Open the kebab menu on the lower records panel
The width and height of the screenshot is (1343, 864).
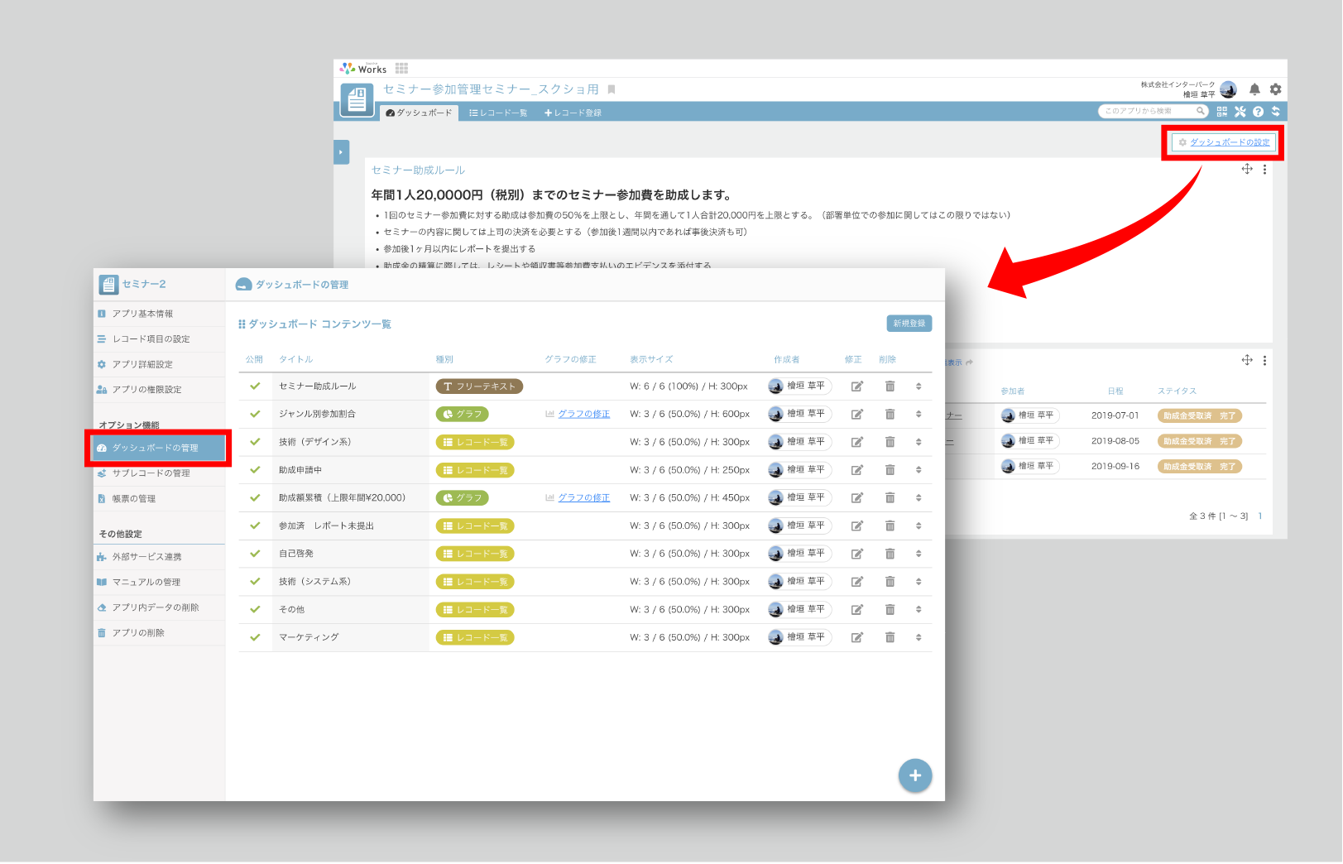pyautogui.click(x=1264, y=361)
